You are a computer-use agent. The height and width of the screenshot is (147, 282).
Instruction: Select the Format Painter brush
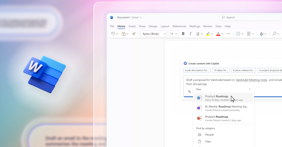tap(133, 34)
